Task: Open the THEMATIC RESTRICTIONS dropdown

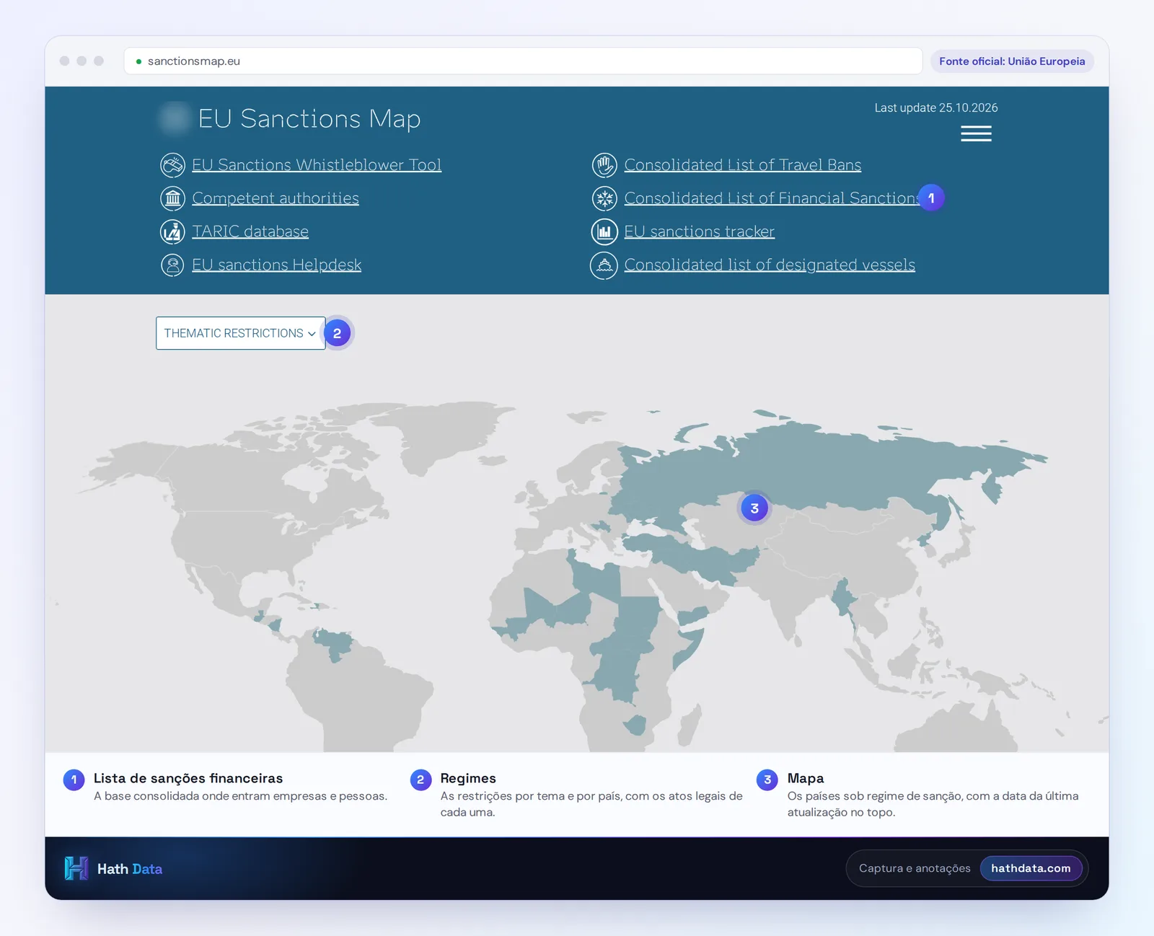Action: 240,333
